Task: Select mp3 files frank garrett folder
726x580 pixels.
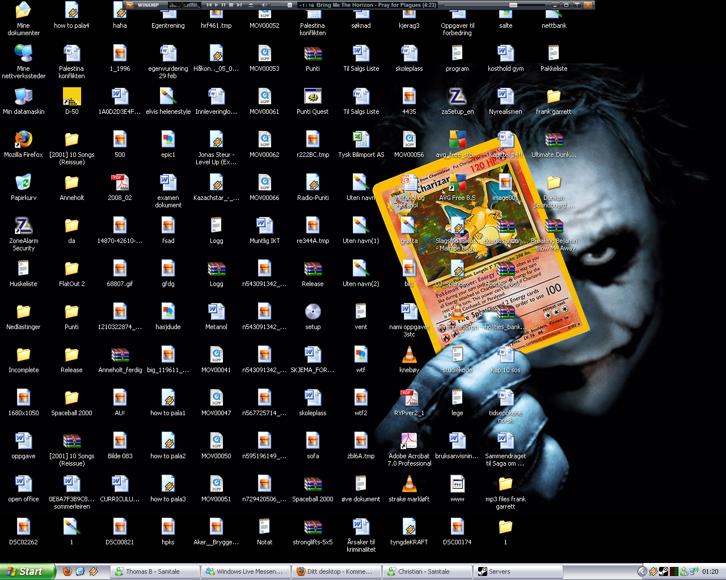Action: (x=505, y=492)
